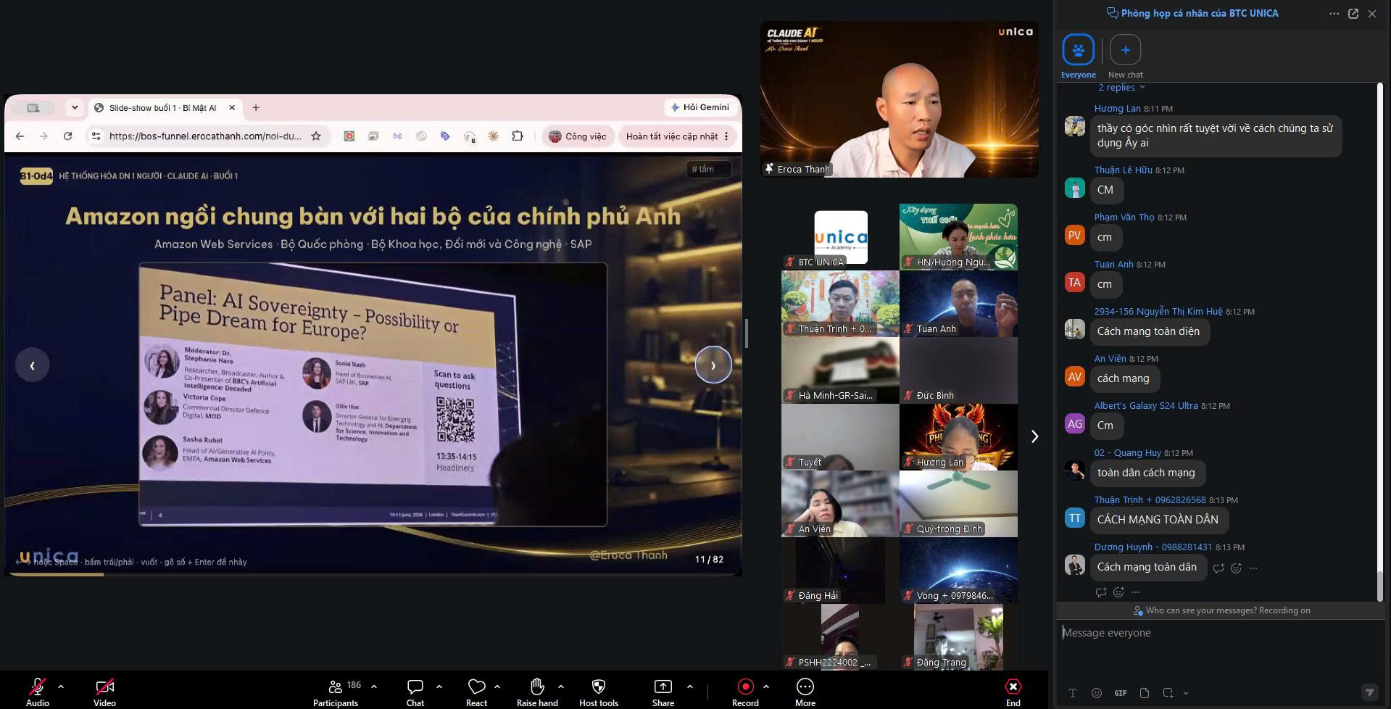The image size is (1391, 709).
Task: Start sharing with the Share button
Action: pyautogui.click(x=663, y=692)
